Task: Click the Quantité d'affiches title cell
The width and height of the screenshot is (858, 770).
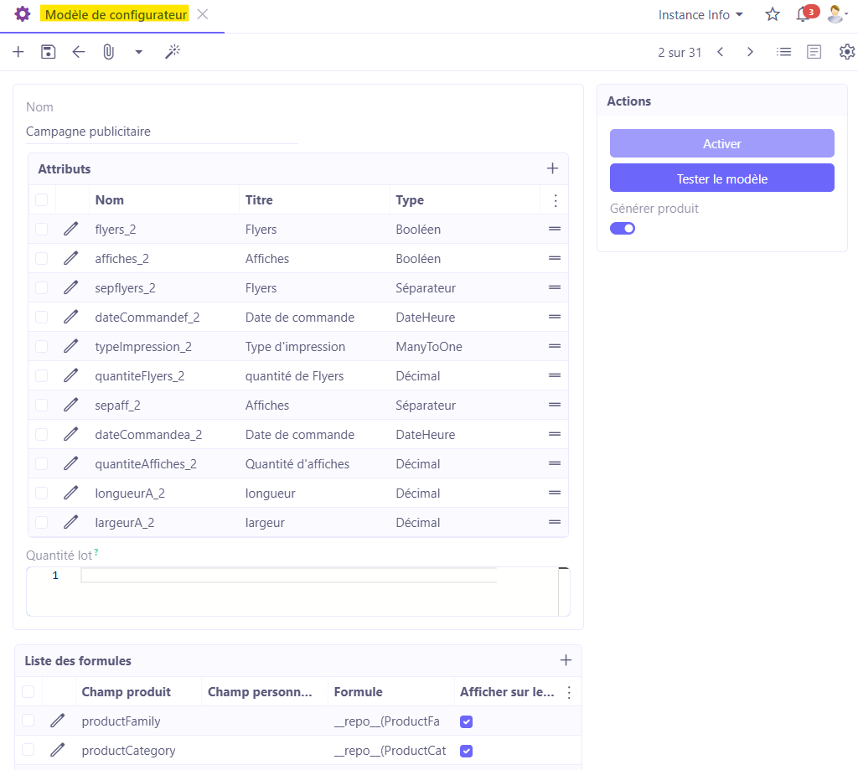Action: 314,463
